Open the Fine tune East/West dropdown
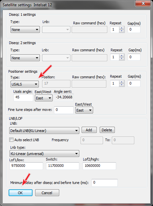 tap(84, 110)
